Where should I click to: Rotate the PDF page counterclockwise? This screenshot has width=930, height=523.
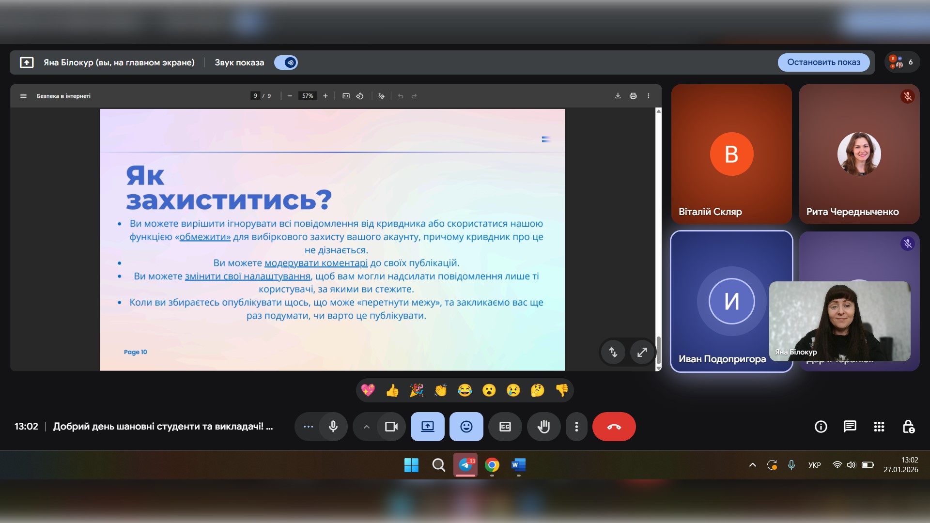(360, 96)
